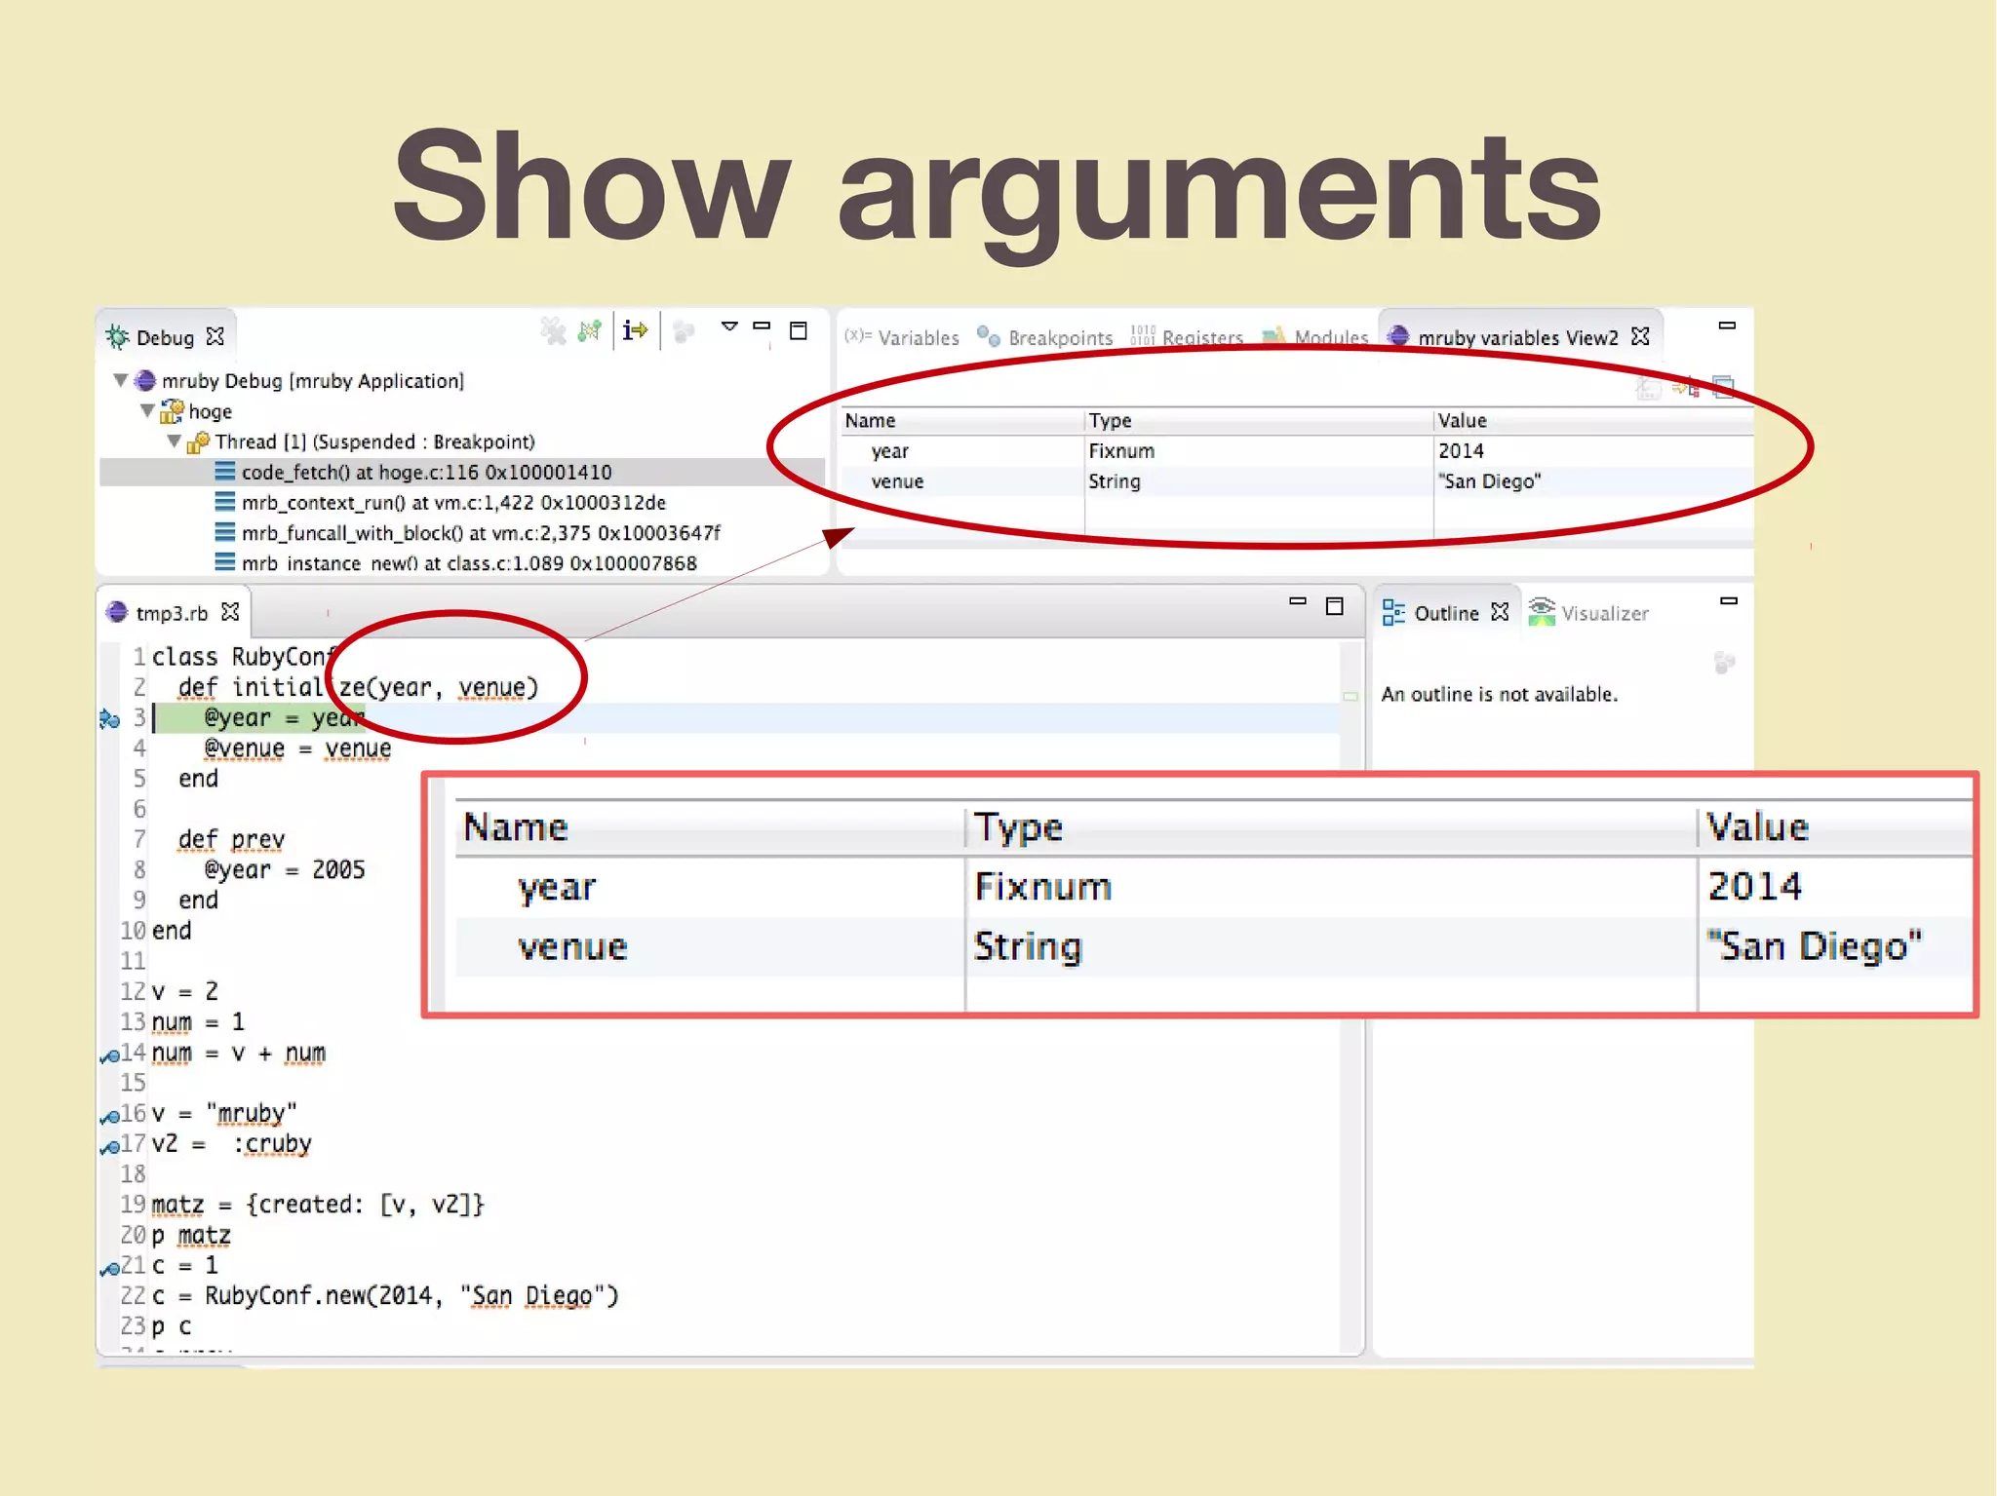Click code line 'matz = {created: [v, v2]}'
Screen dimensions: 1997x1496
318,1205
